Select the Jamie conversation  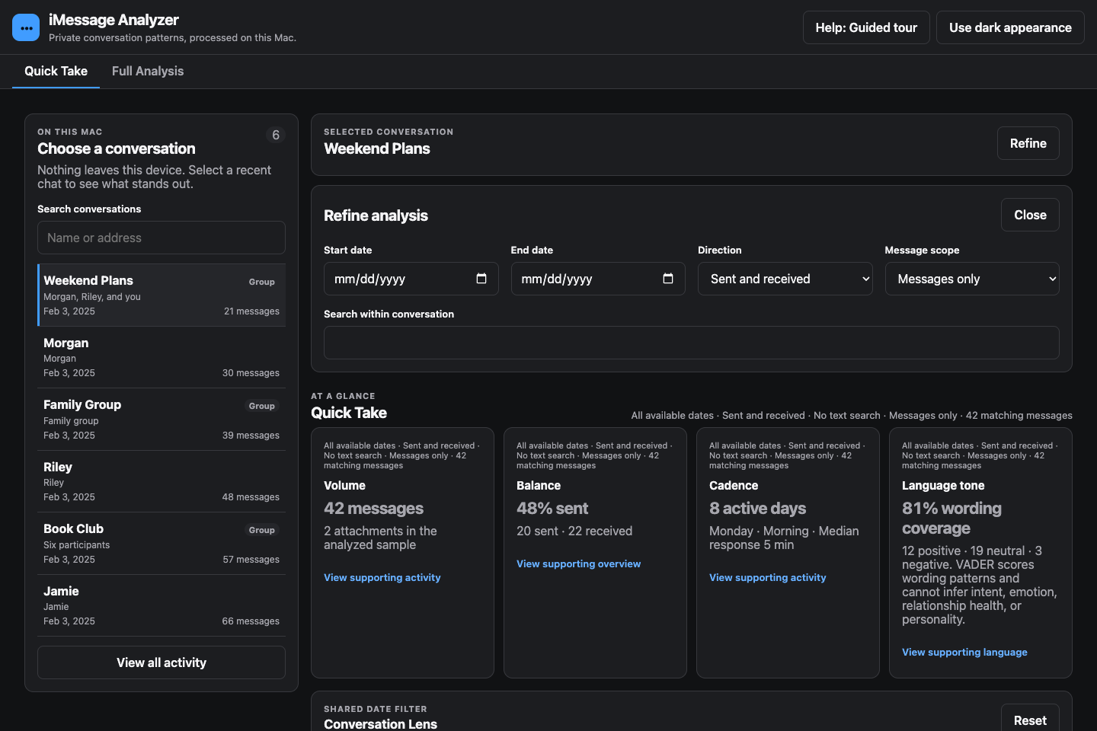click(x=162, y=606)
